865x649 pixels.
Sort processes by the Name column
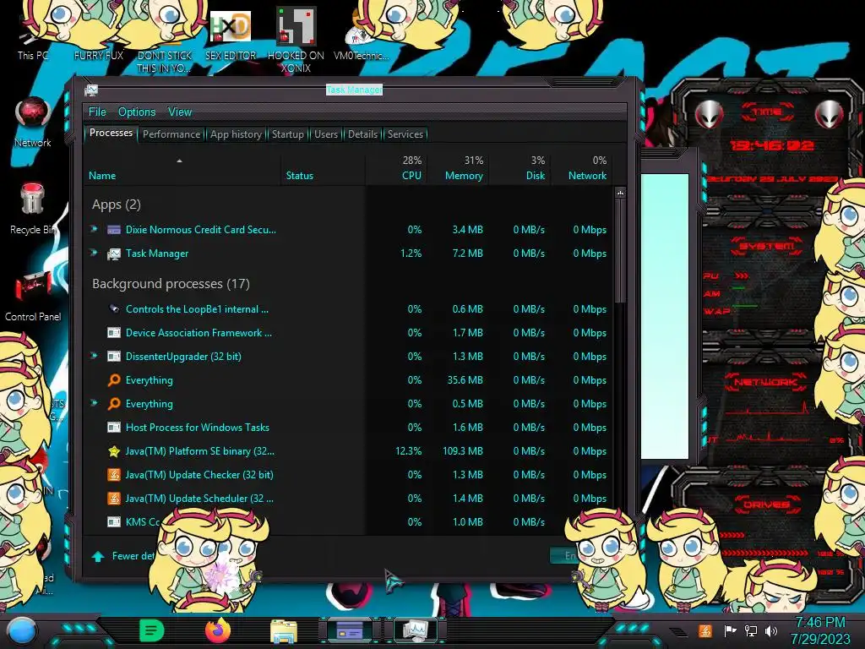click(182, 169)
